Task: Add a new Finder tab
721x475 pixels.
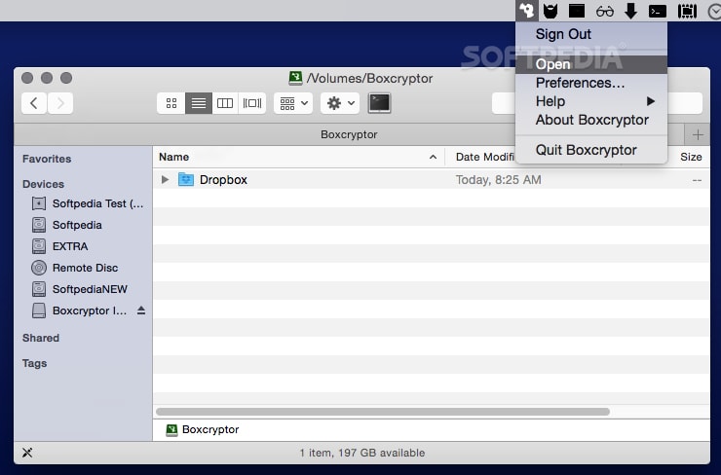Action: coord(698,134)
